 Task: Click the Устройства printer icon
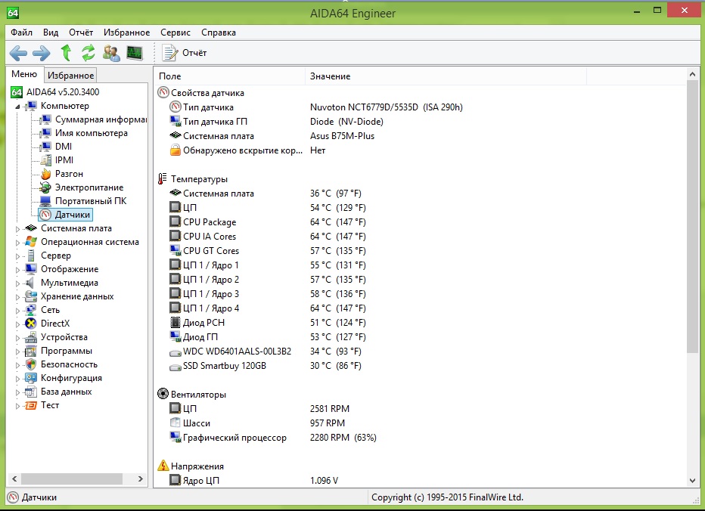pyautogui.click(x=31, y=337)
